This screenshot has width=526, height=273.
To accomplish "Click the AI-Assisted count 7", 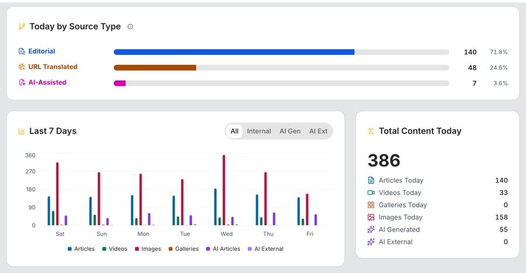I will [x=475, y=83].
